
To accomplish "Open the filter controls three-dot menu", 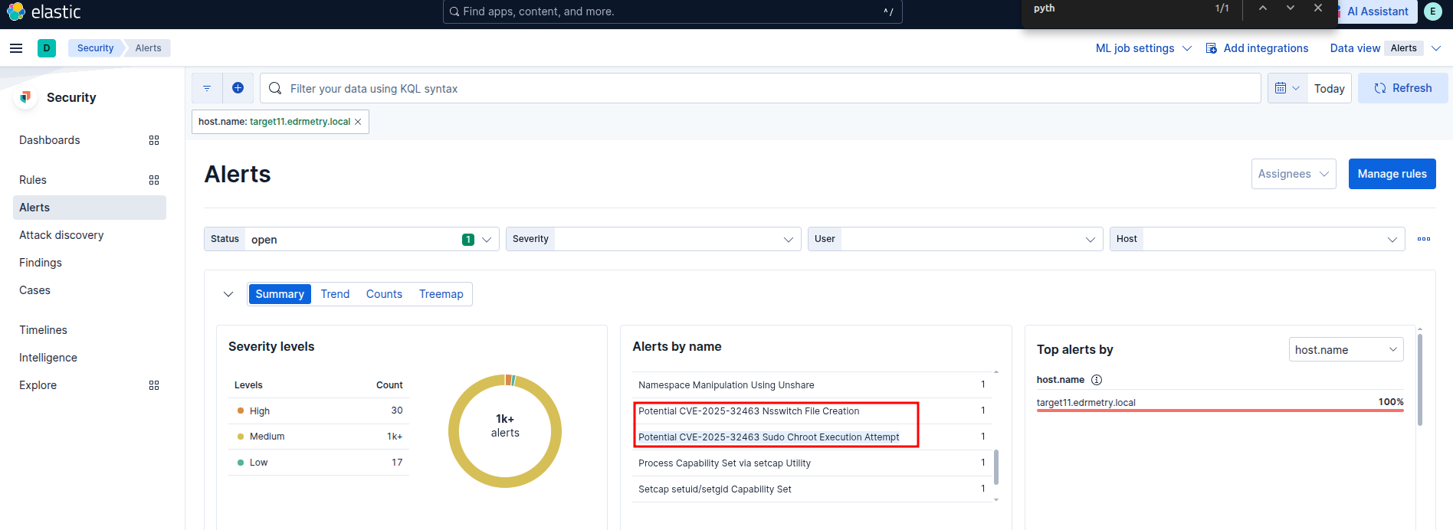I will click(1424, 239).
